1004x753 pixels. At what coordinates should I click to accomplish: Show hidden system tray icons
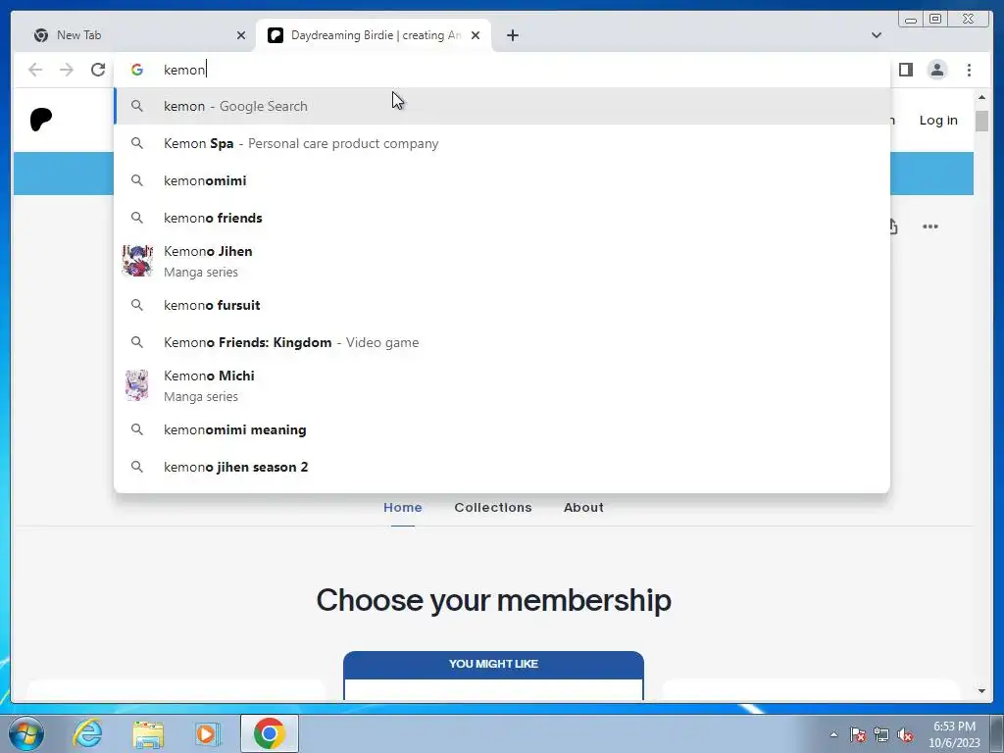click(x=833, y=734)
